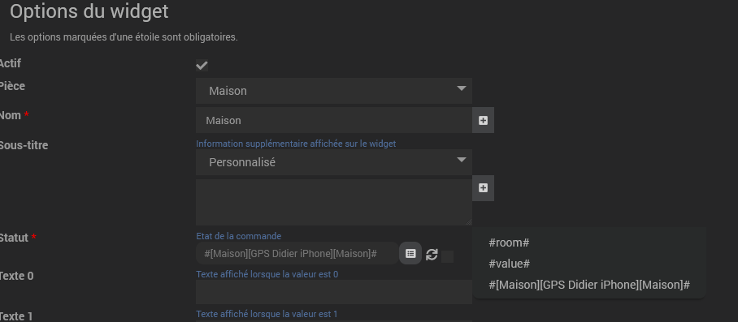Click the Statut label with red asterisk

tap(18, 238)
